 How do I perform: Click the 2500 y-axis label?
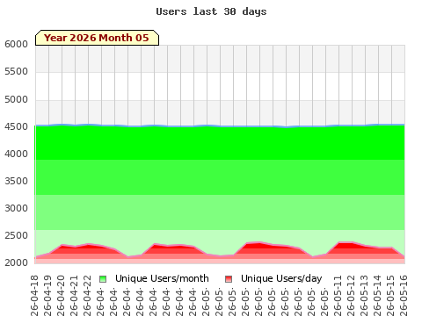point(16,235)
